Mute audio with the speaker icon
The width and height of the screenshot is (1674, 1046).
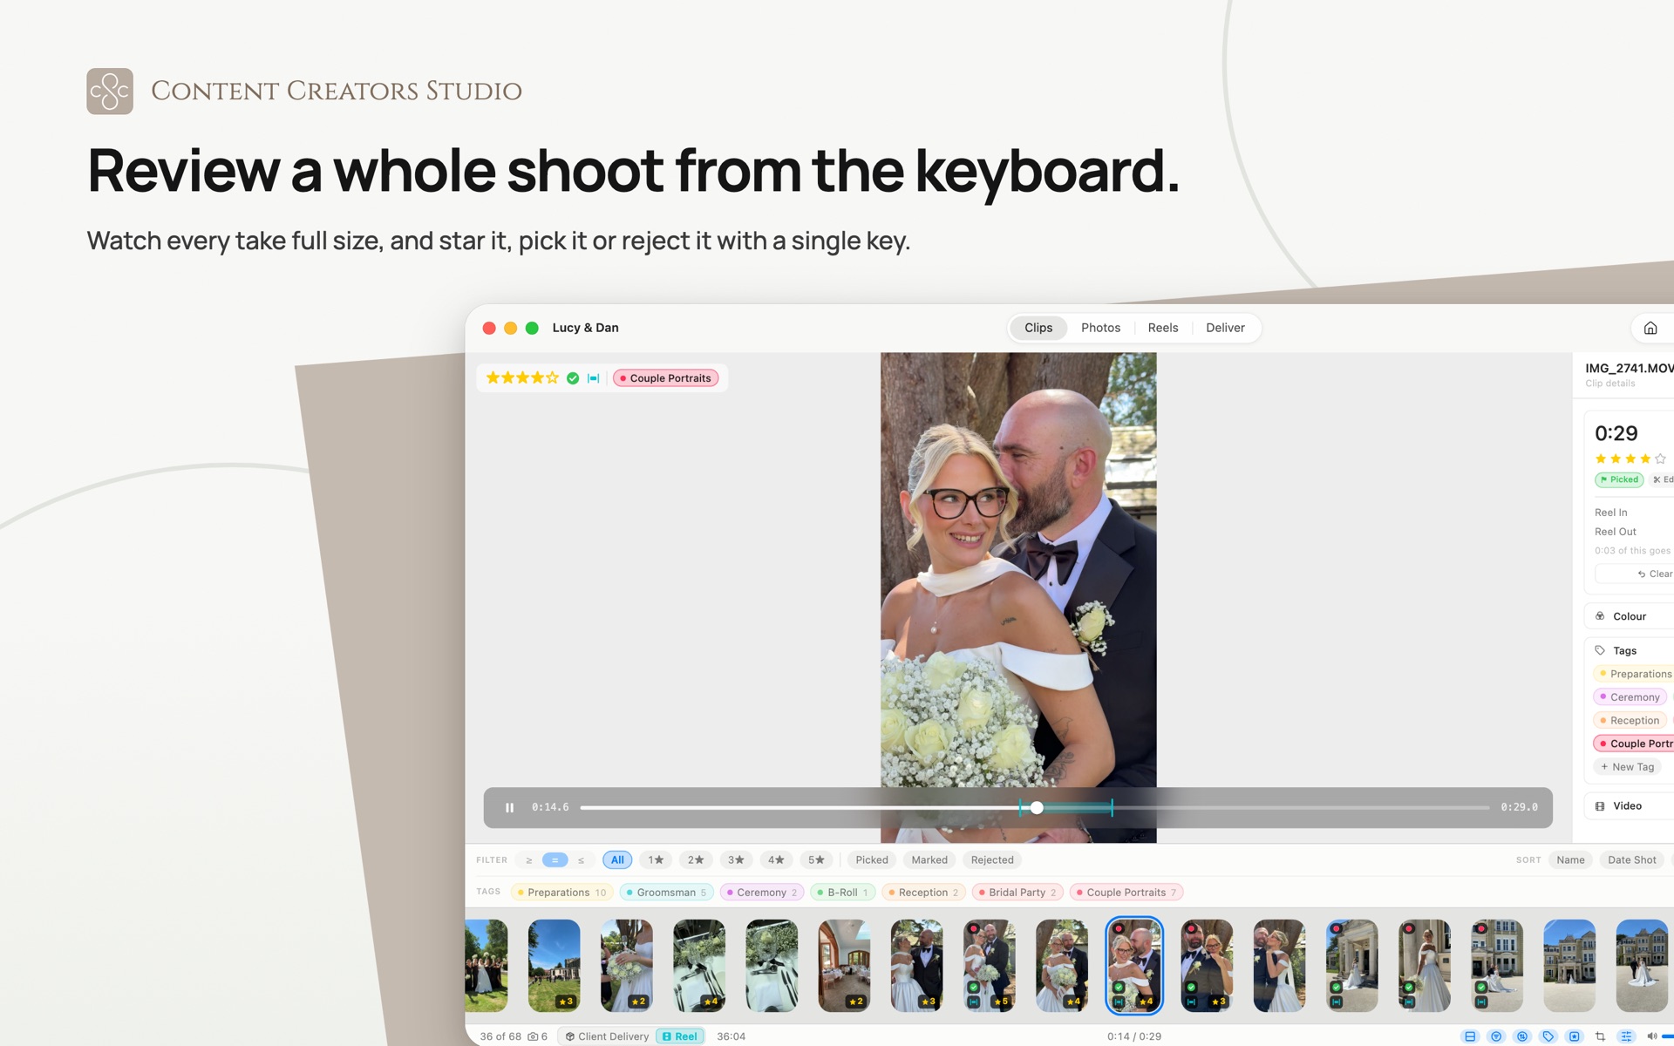pyautogui.click(x=1651, y=1036)
